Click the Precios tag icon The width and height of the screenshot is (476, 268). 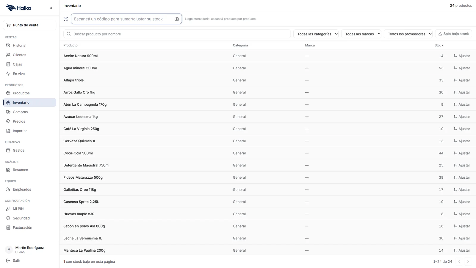point(8,121)
